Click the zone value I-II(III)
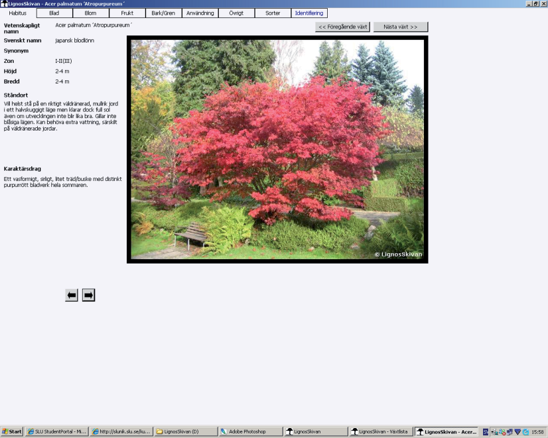548x438 pixels. [x=64, y=61]
